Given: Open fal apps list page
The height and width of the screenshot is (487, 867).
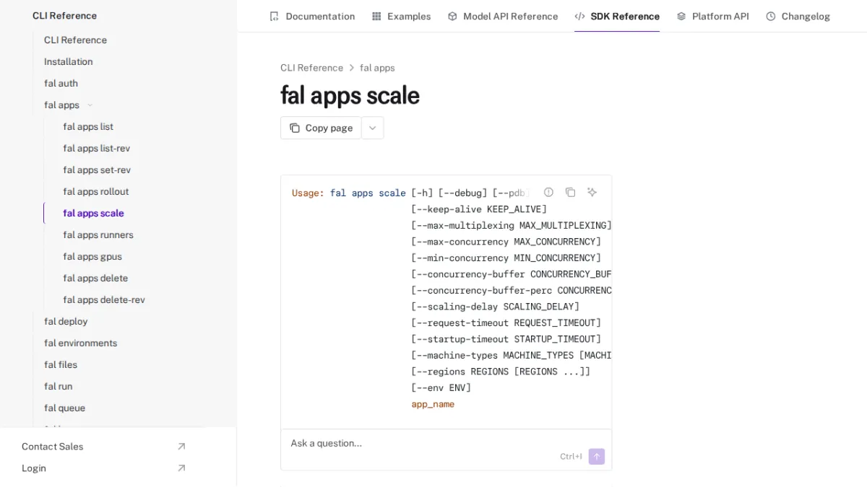Looking at the screenshot, I should [88, 126].
